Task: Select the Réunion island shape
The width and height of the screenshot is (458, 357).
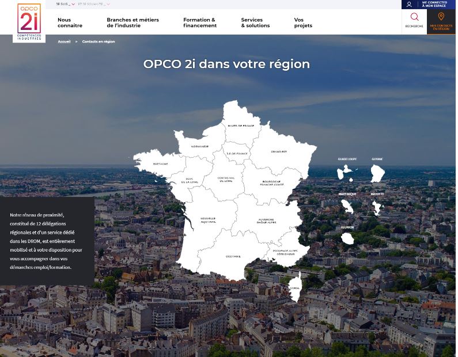Action: point(347,238)
